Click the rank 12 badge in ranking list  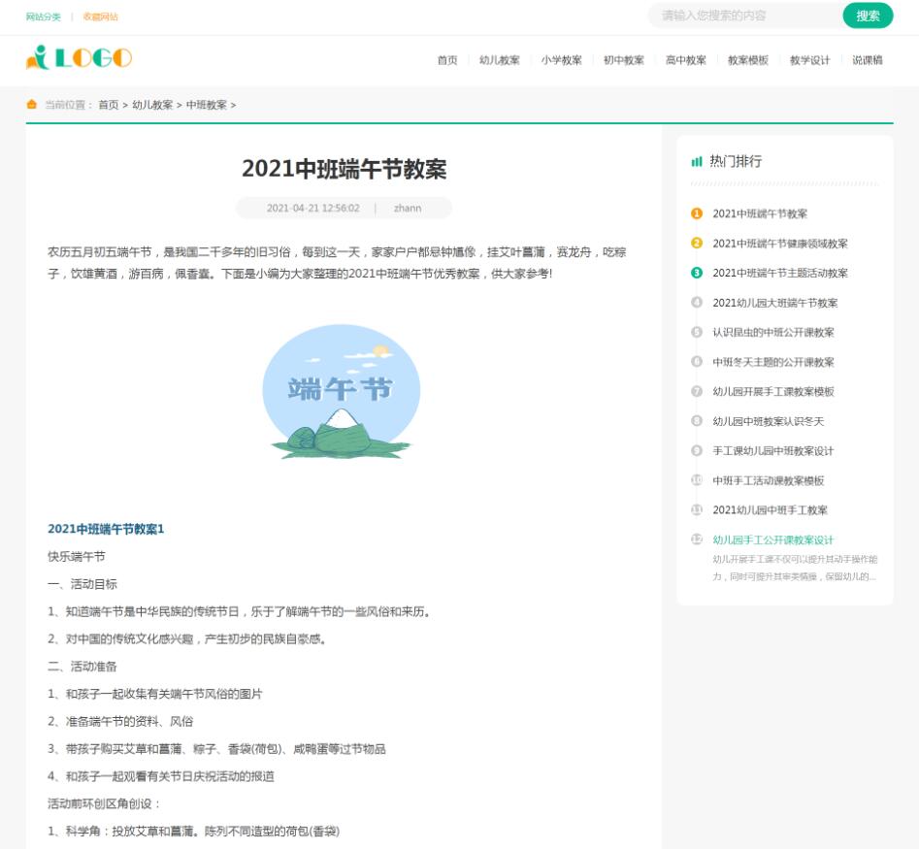tap(697, 539)
